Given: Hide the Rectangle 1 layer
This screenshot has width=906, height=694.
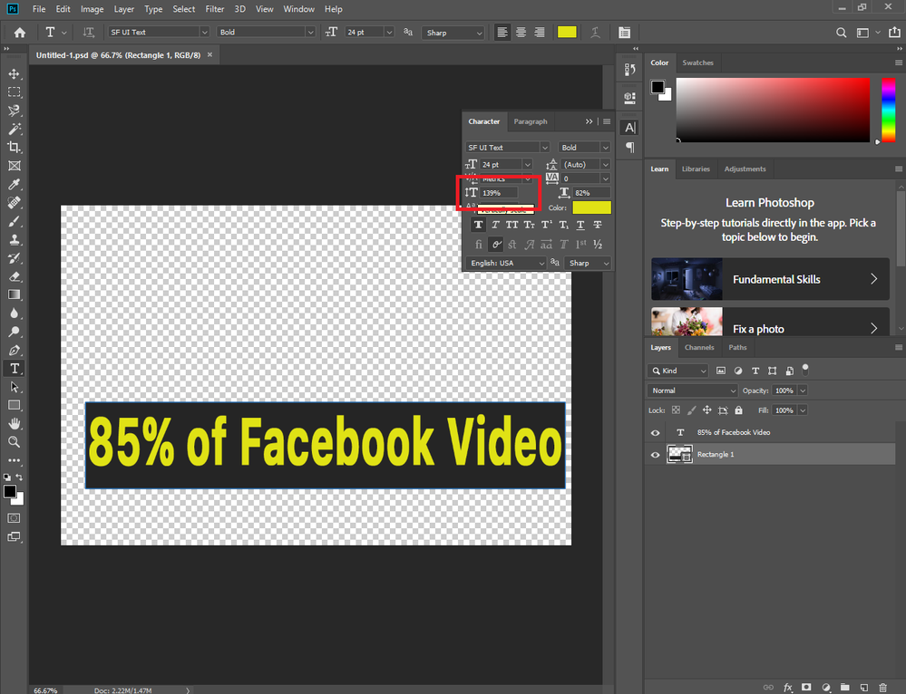Looking at the screenshot, I should [x=655, y=455].
